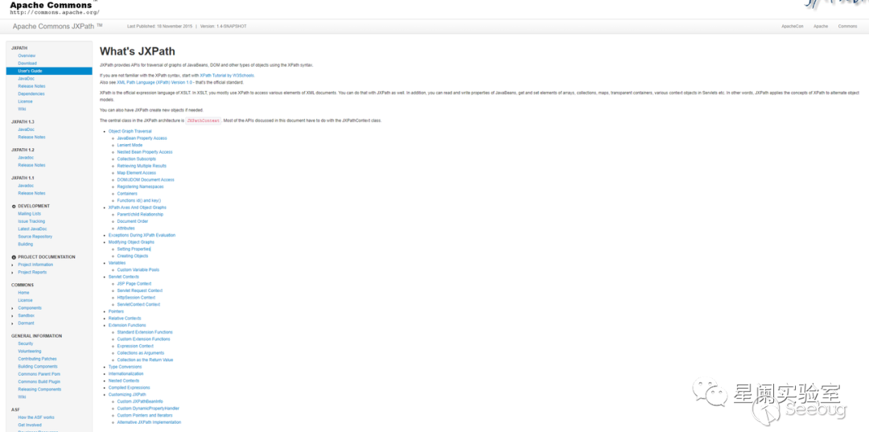
Task: Jump to Servlet Request Context
Action: [140, 290]
